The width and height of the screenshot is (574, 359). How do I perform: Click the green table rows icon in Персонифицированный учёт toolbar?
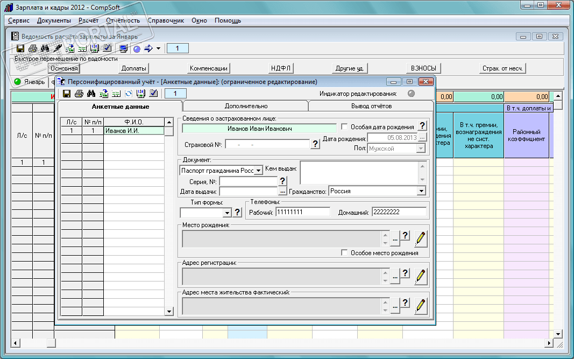[x=116, y=94]
